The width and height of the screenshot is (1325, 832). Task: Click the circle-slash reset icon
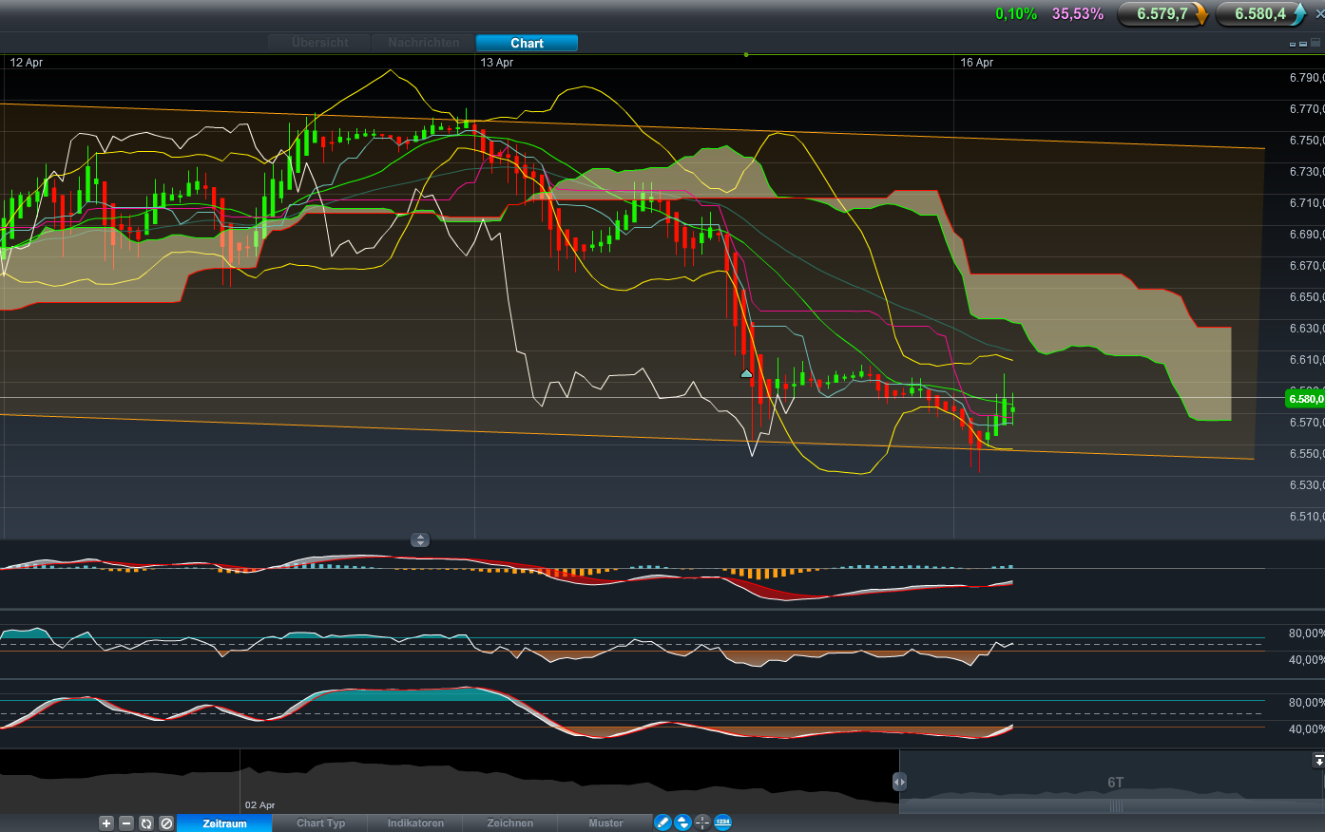coord(166,823)
